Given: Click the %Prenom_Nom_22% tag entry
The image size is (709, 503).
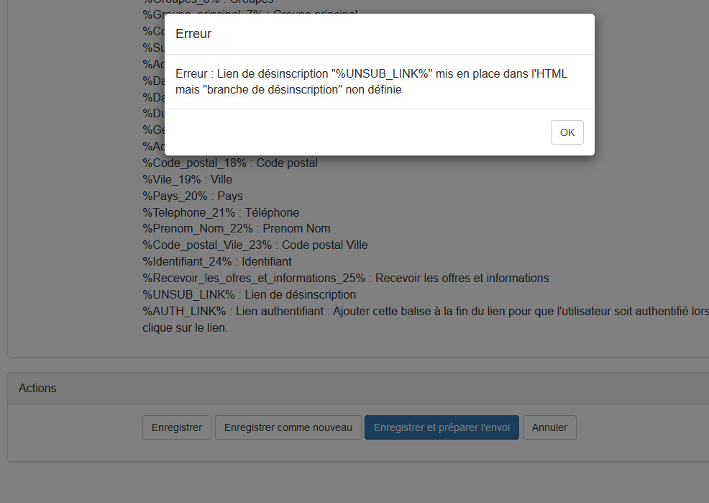Looking at the screenshot, I should pyautogui.click(x=236, y=229).
